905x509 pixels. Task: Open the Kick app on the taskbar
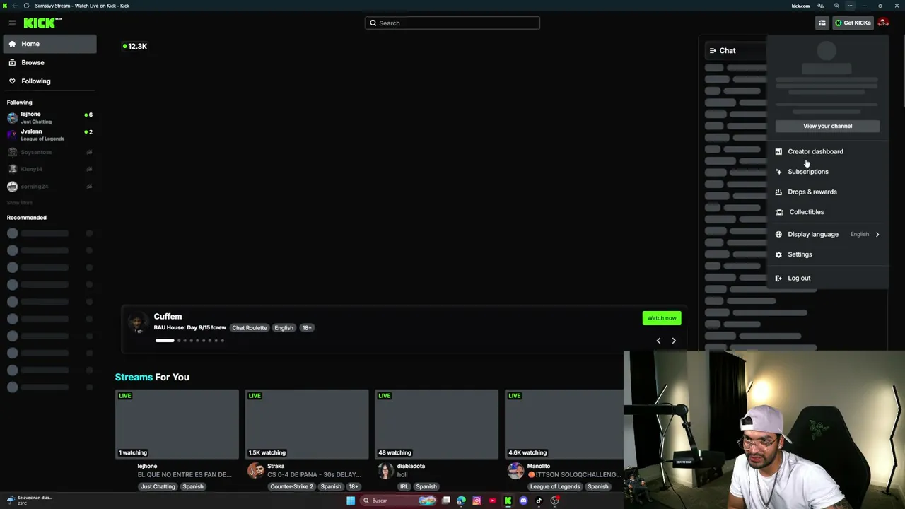(508, 501)
